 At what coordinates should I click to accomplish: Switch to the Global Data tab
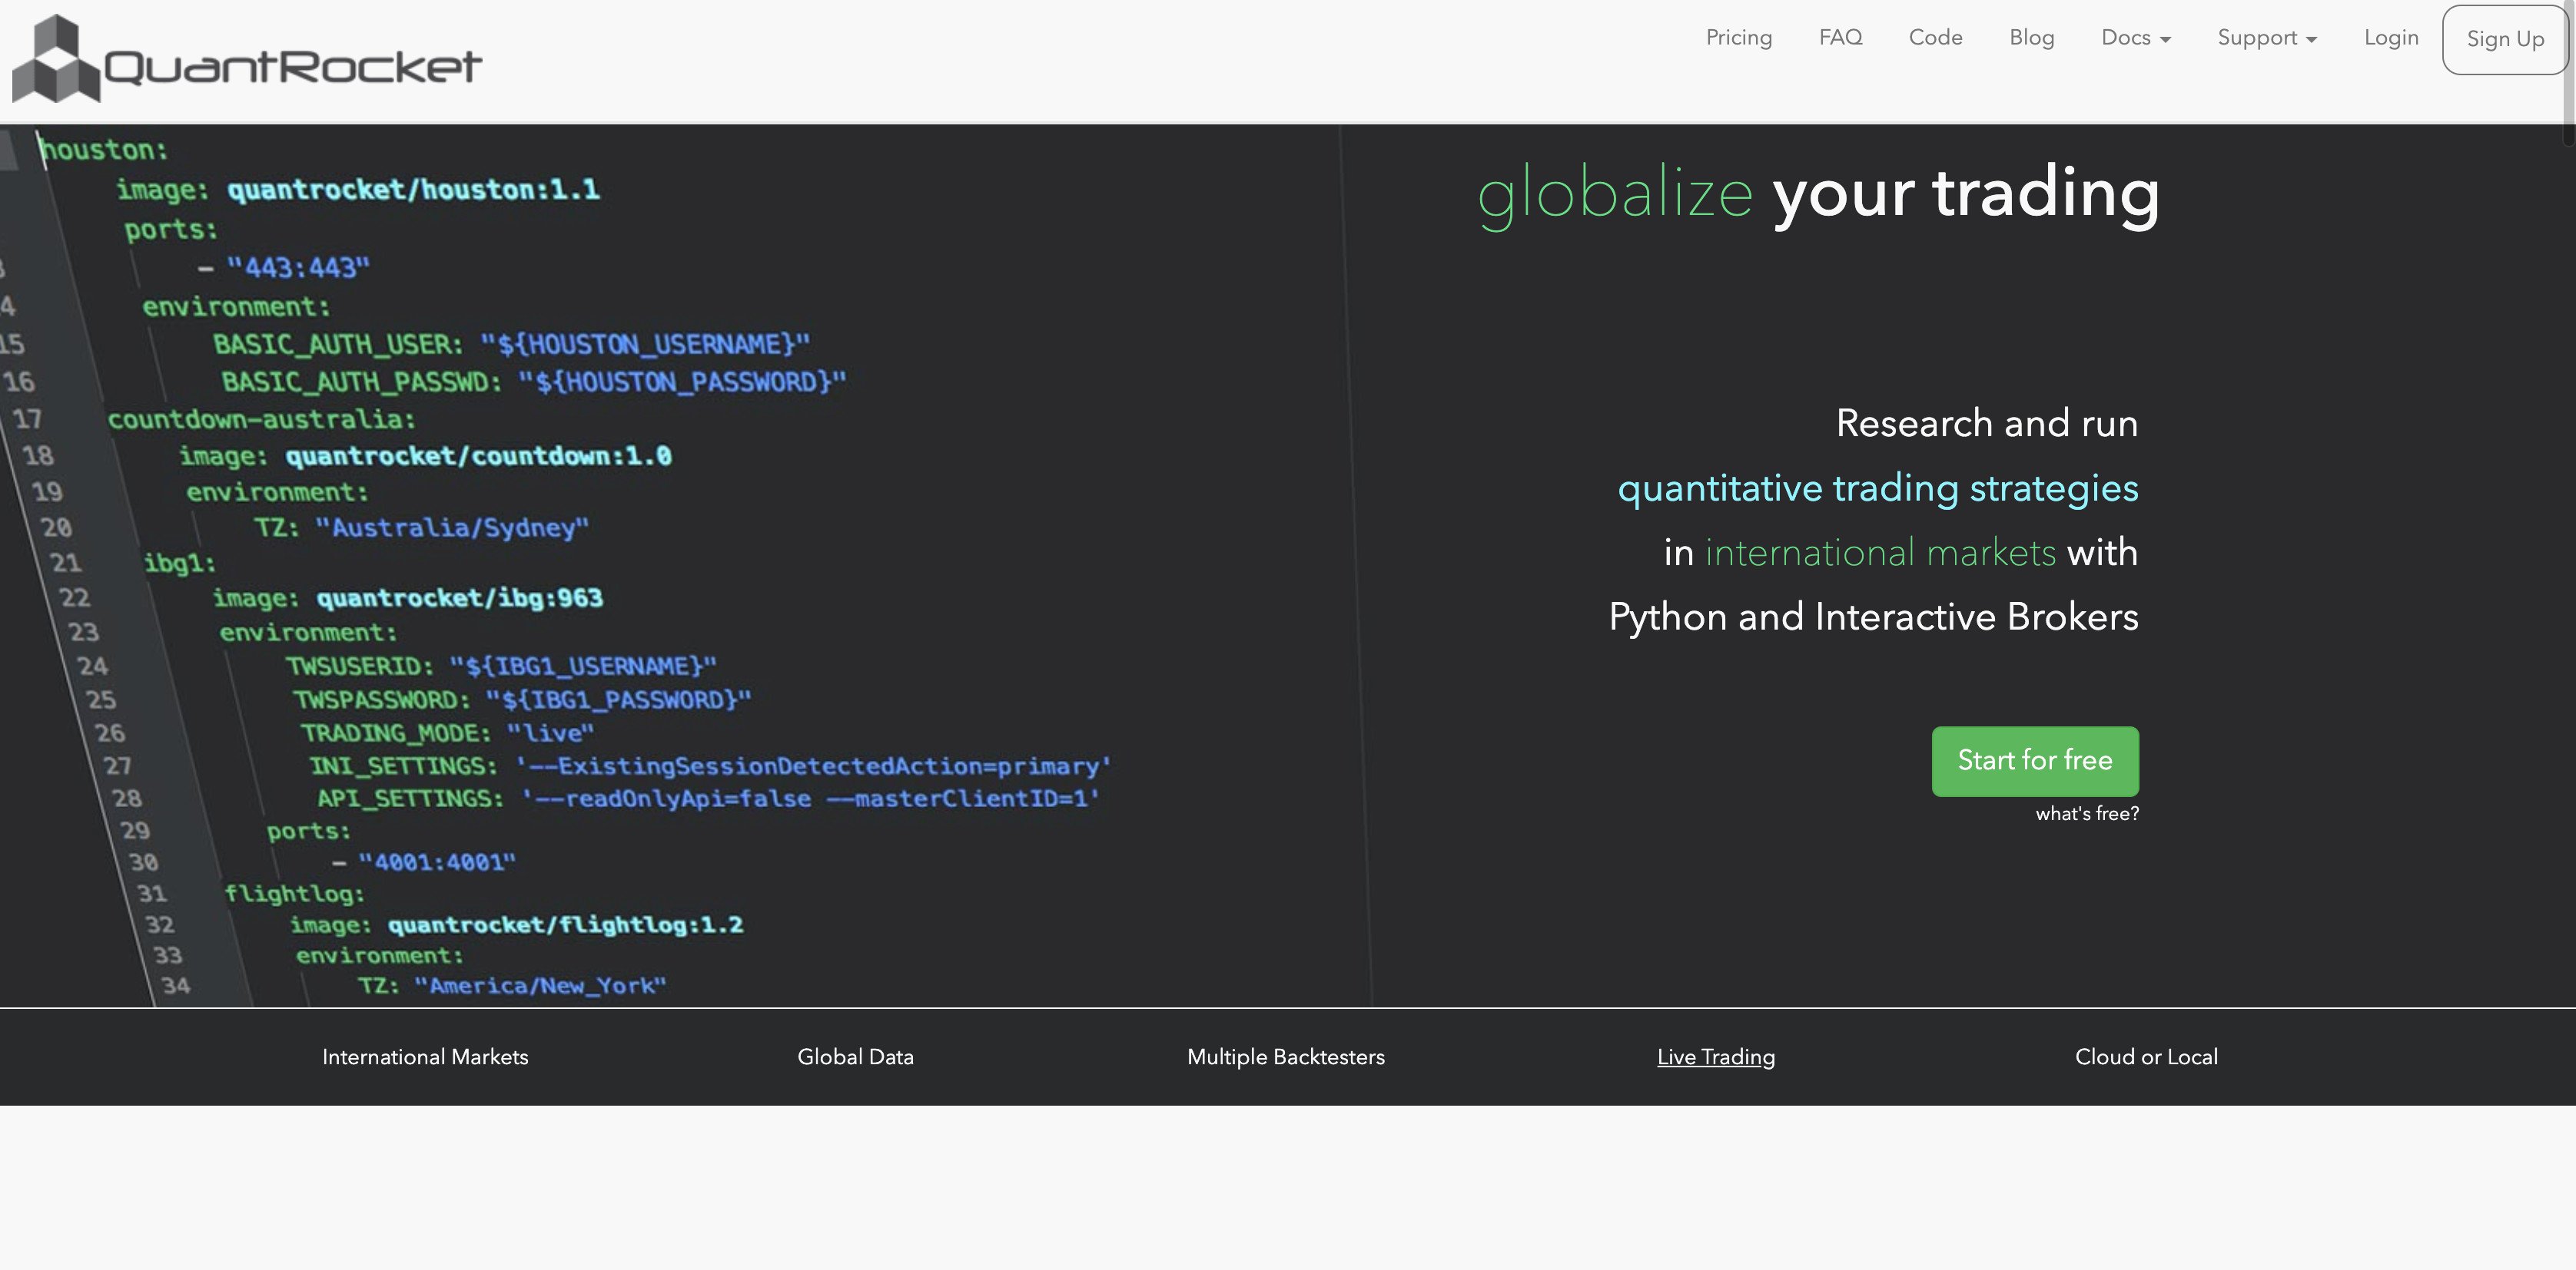[855, 1057]
